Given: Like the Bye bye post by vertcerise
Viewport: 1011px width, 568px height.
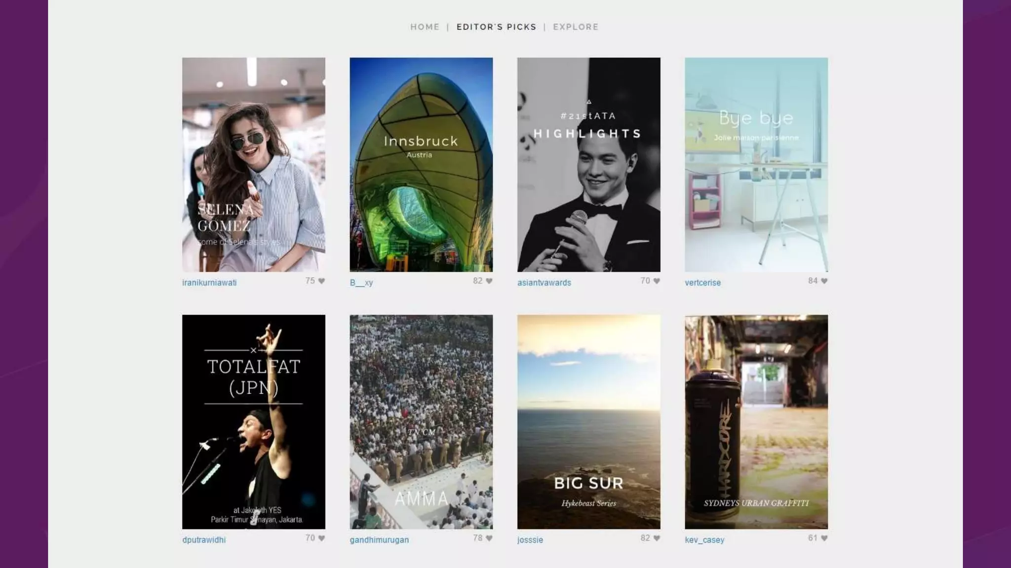Looking at the screenshot, I should click(x=824, y=281).
